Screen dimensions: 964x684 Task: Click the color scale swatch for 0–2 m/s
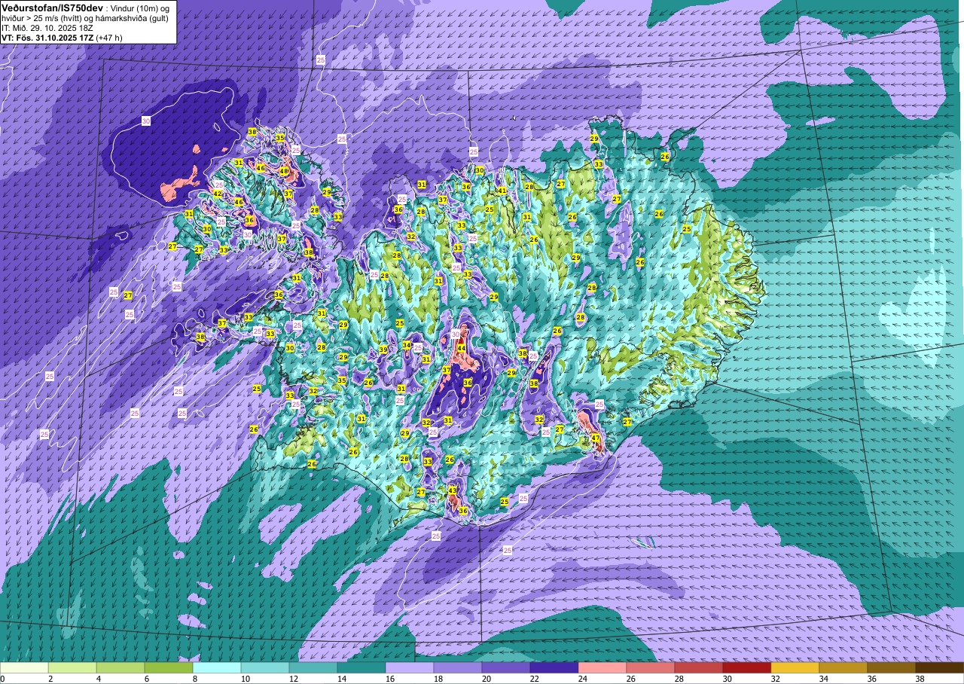click(24, 667)
